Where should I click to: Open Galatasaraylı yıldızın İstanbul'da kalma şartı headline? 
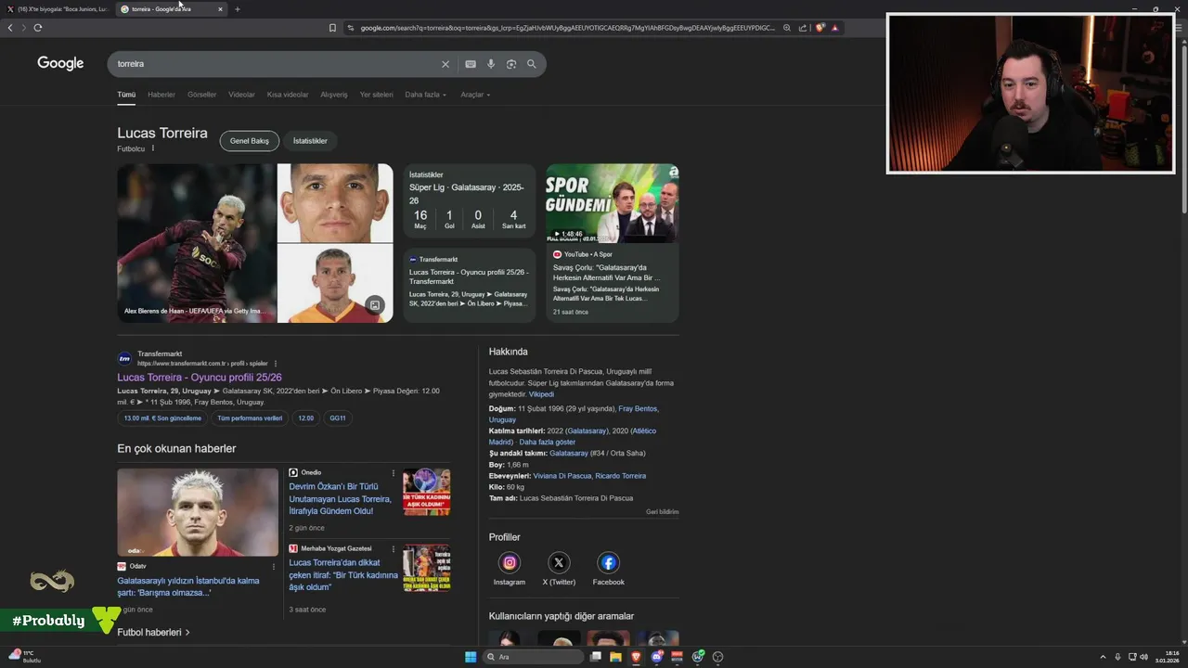pos(188,586)
